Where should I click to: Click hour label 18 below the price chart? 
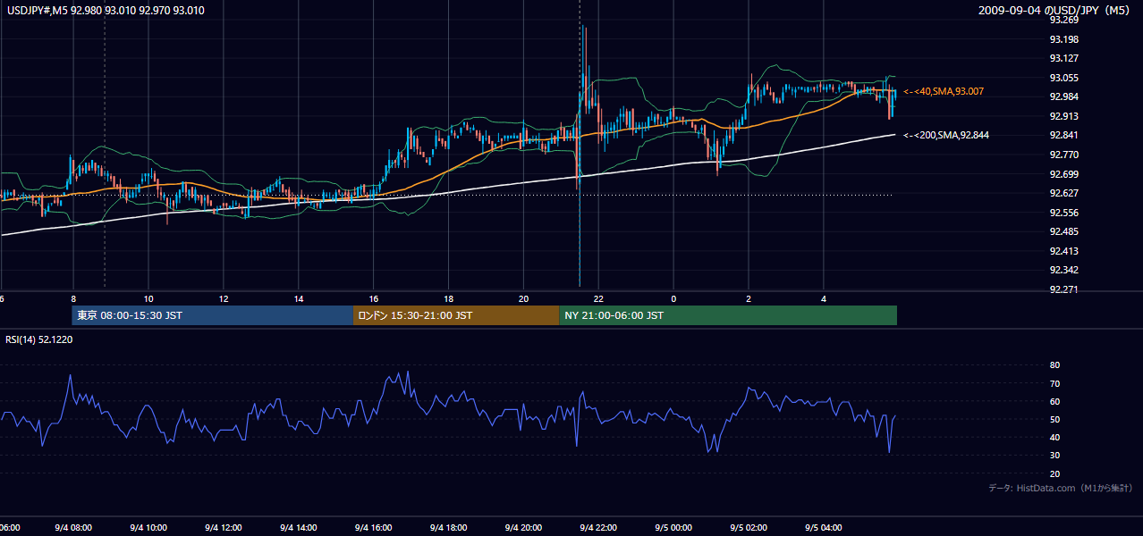(x=449, y=298)
